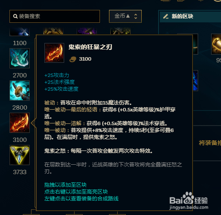Open the 金币 sort dropdown
The width and height of the screenshot is (221, 215).
click(x=125, y=16)
